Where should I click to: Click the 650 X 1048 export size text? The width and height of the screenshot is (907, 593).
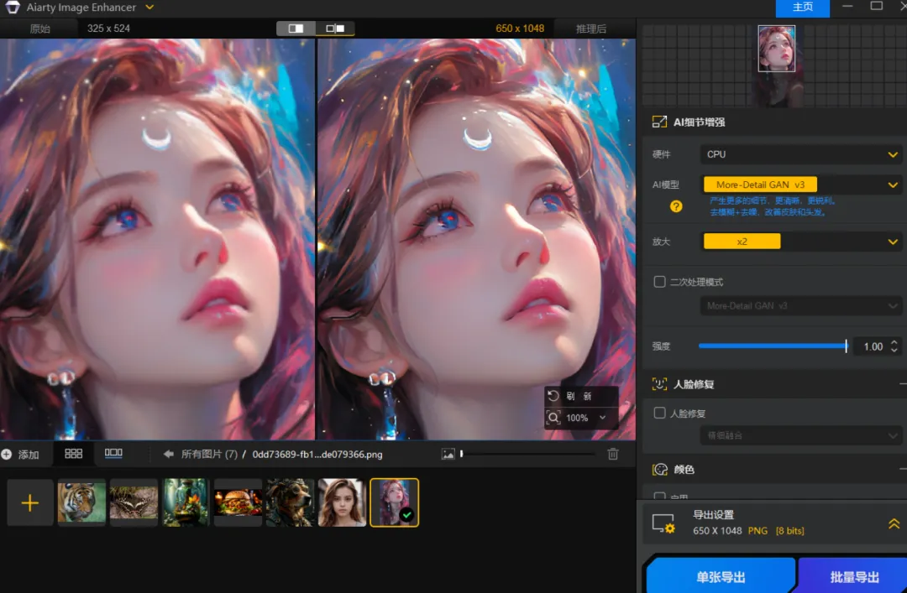pyautogui.click(x=717, y=531)
